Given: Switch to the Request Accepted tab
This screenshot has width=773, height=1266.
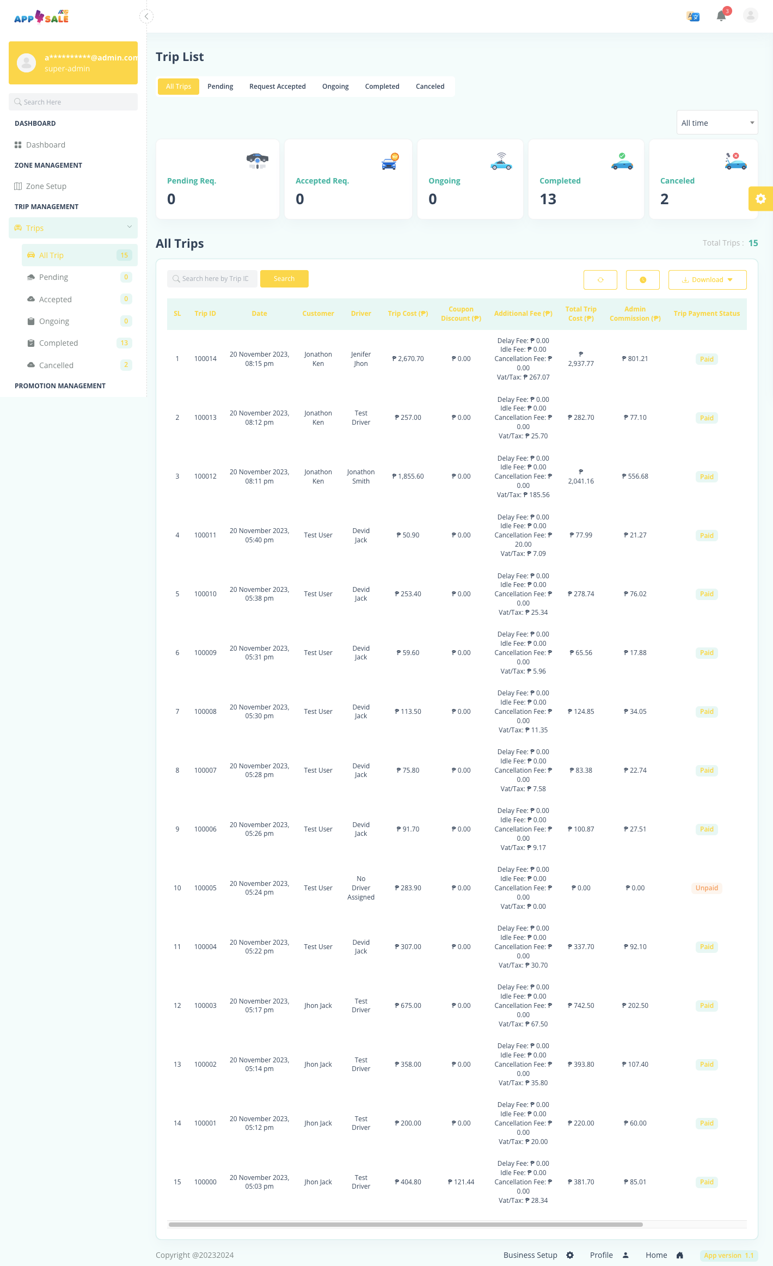Looking at the screenshot, I should click(278, 87).
